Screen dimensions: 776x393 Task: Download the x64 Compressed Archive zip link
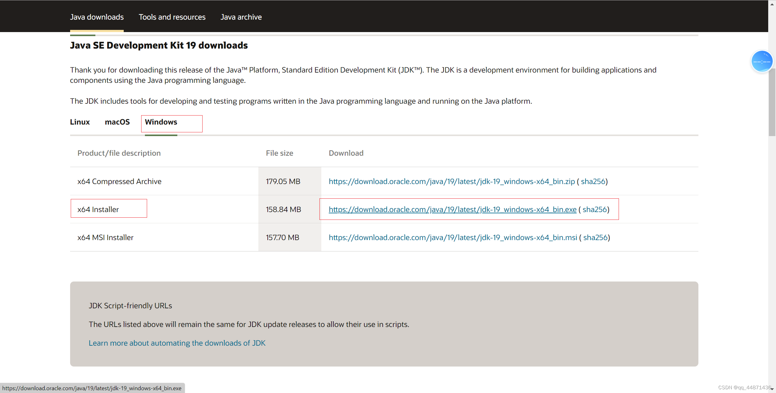pyautogui.click(x=452, y=182)
